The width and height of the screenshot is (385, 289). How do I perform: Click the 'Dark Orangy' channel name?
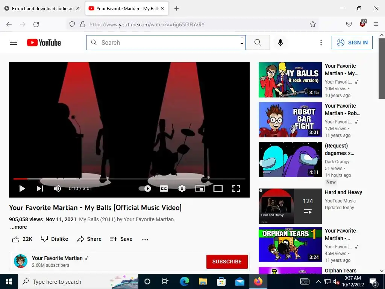point(337,162)
